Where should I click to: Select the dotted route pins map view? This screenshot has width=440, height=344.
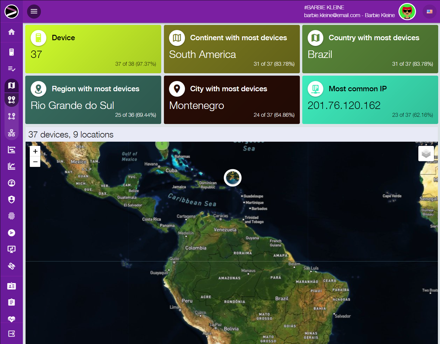click(x=11, y=116)
